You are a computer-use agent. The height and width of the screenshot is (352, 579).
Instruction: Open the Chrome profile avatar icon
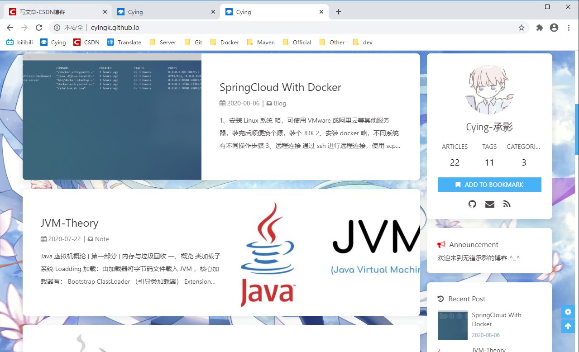pyautogui.click(x=554, y=28)
